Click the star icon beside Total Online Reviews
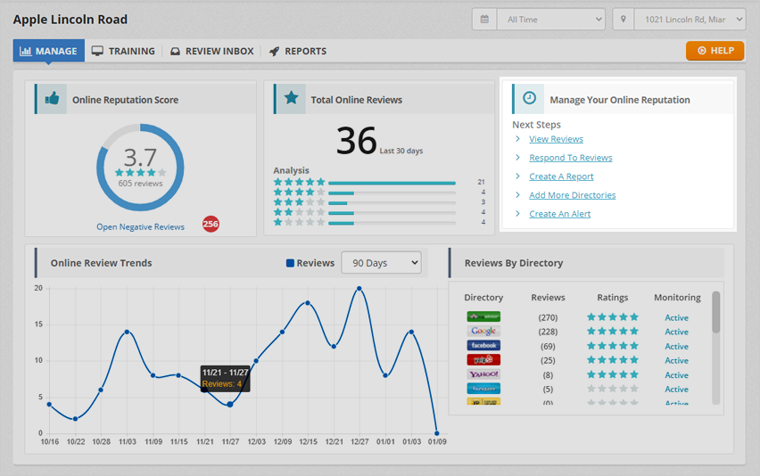The height and width of the screenshot is (476, 760). 291,99
